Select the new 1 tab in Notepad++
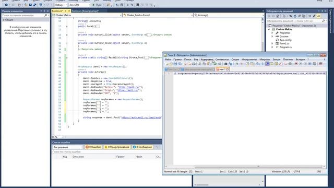The width and height of the screenshot is (334, 188). 222,69
